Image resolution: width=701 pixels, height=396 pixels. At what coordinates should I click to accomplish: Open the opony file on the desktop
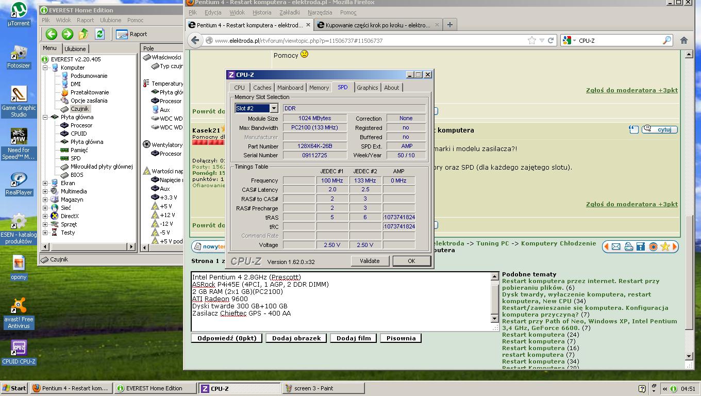pyautogui.click(x=19, y=268)
